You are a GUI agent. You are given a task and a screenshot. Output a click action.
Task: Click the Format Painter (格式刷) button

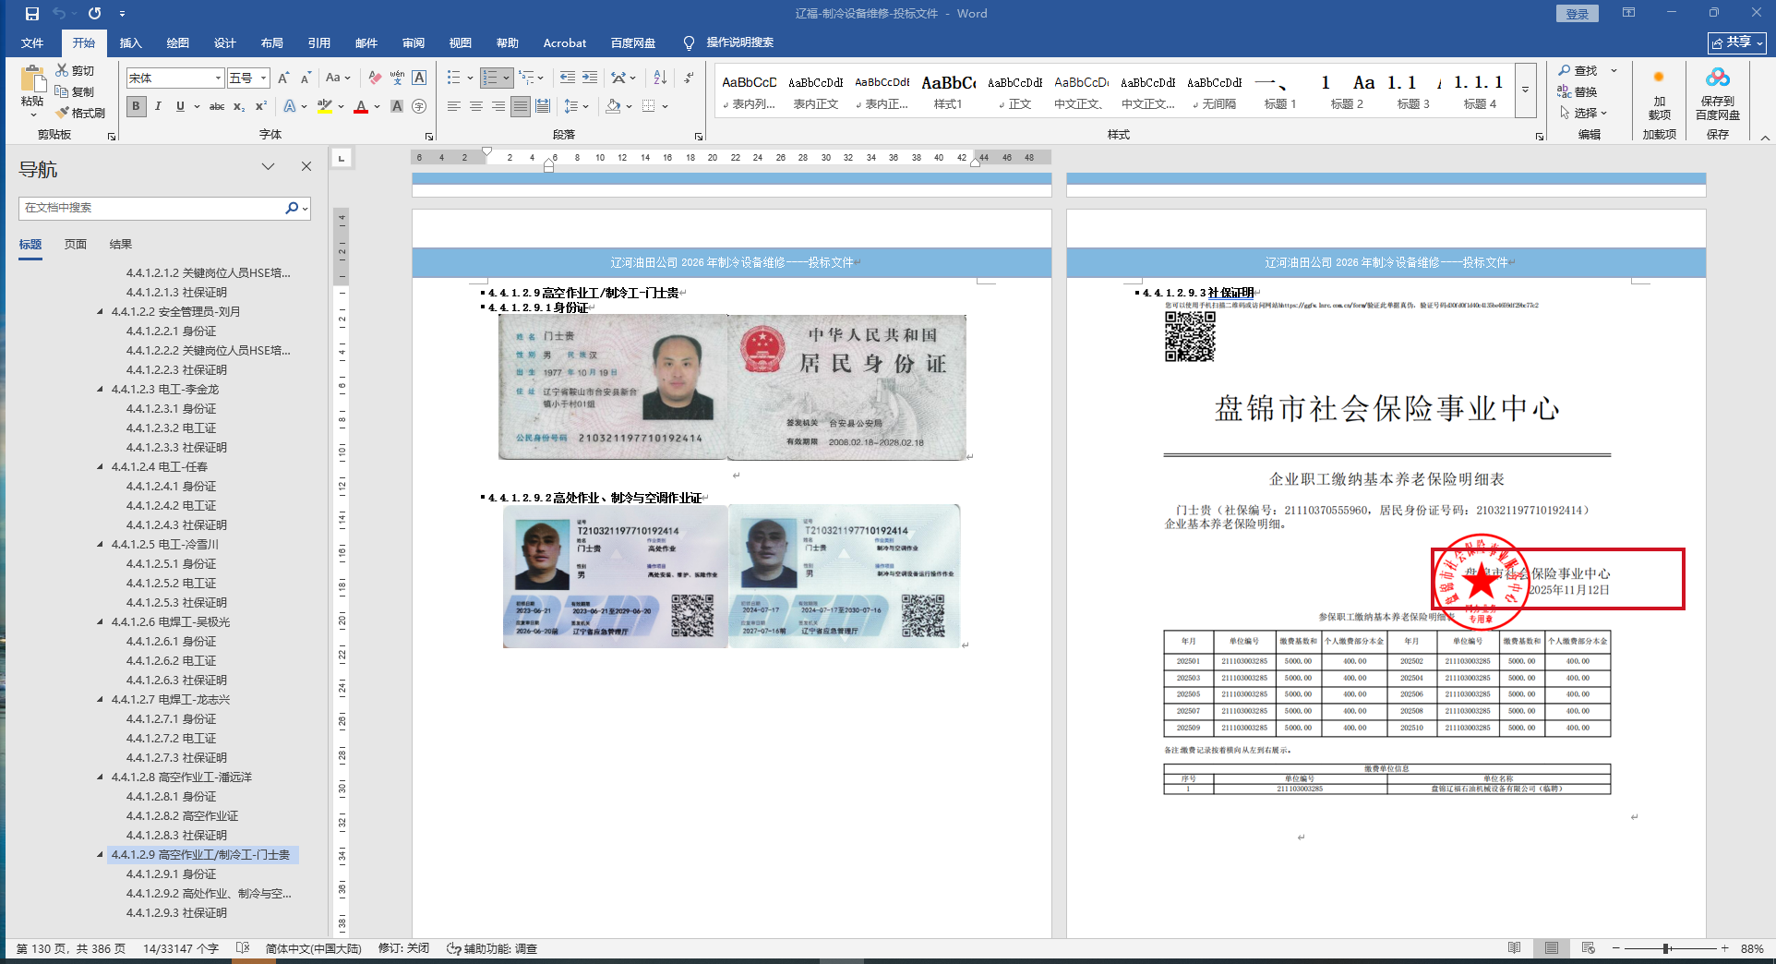[80, 113]
